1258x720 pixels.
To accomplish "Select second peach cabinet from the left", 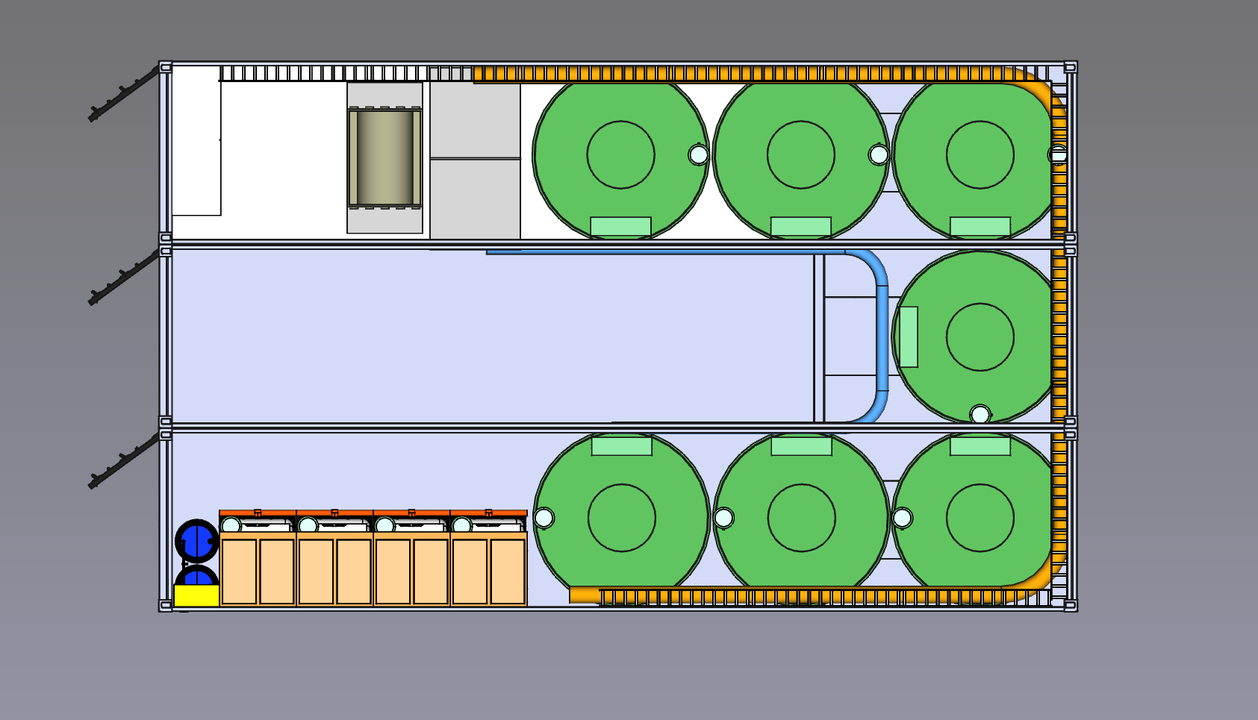I will pyautogui.click(x=334, y=569).
